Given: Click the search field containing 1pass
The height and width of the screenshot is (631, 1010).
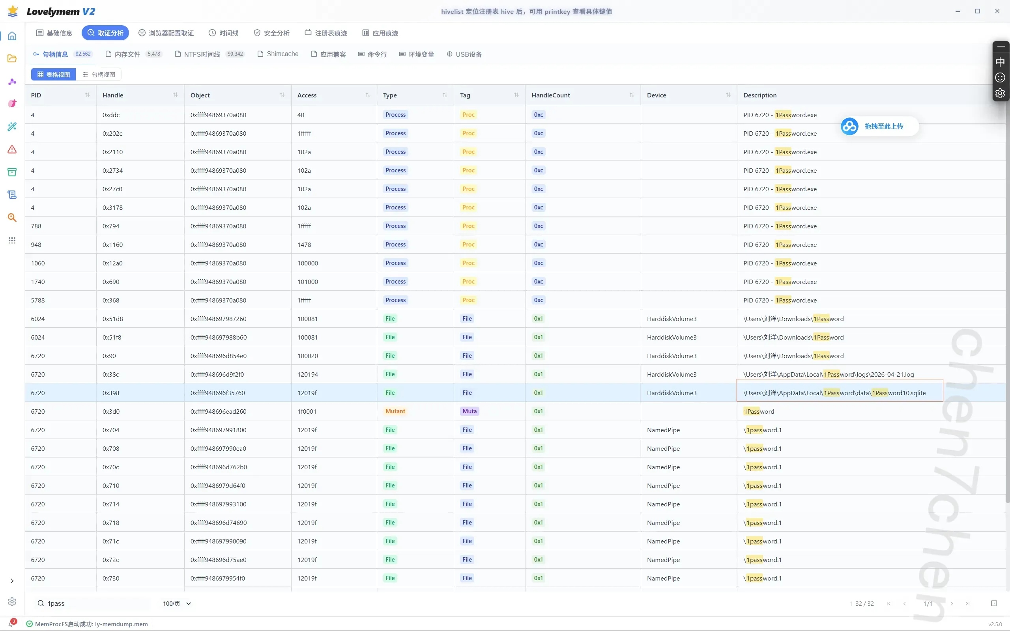Looking at the screenshot, I should point(92,603).
